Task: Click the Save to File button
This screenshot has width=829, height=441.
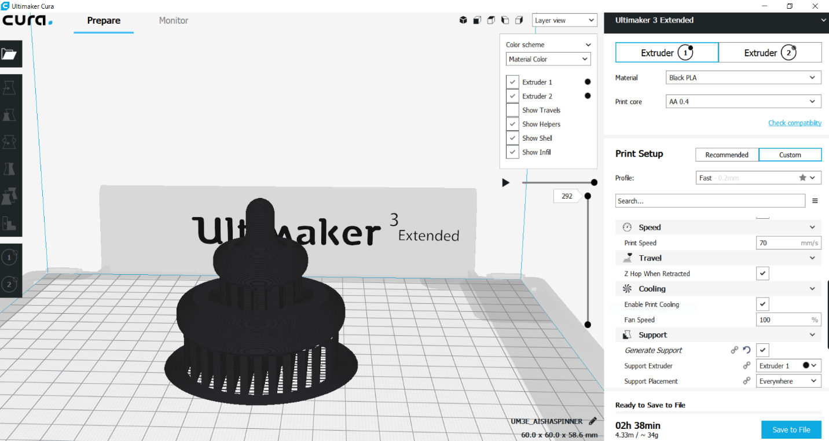Action: tap(791, 429)
